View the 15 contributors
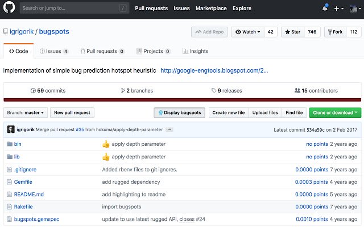The height and width of the screenshot is (227, 364). click(316, 91)
